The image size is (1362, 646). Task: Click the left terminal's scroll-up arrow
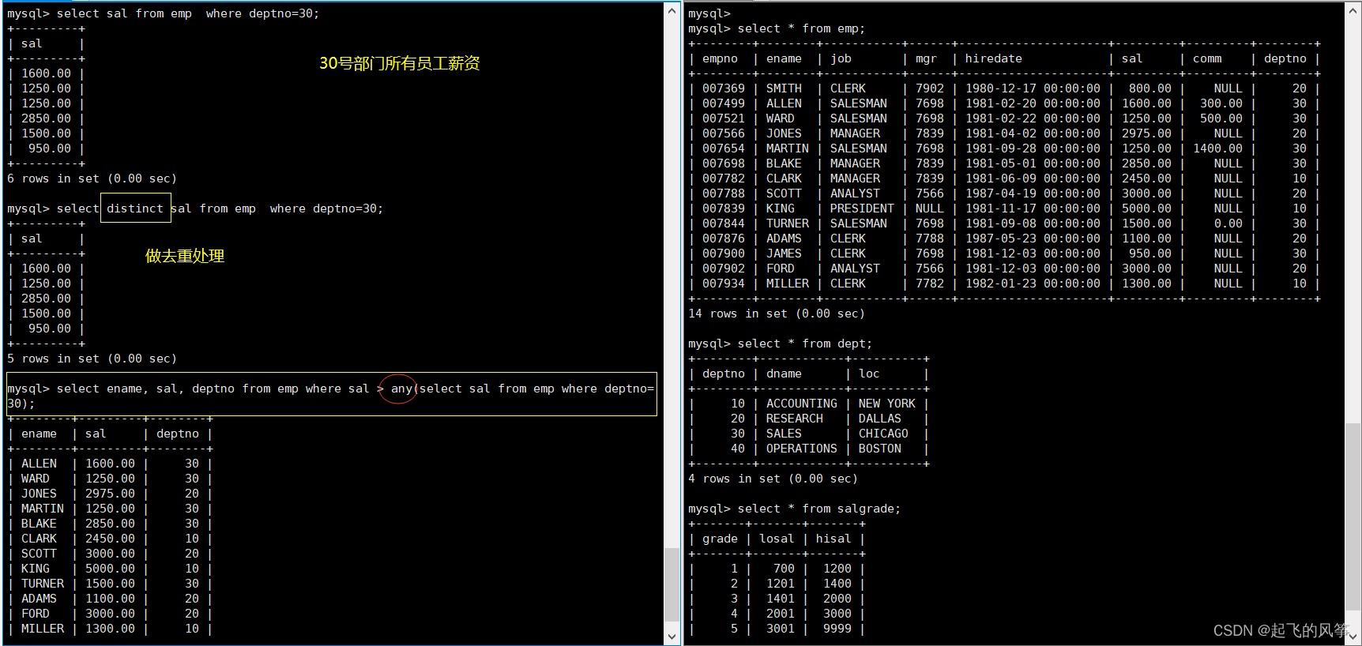[x=672, y=10]
